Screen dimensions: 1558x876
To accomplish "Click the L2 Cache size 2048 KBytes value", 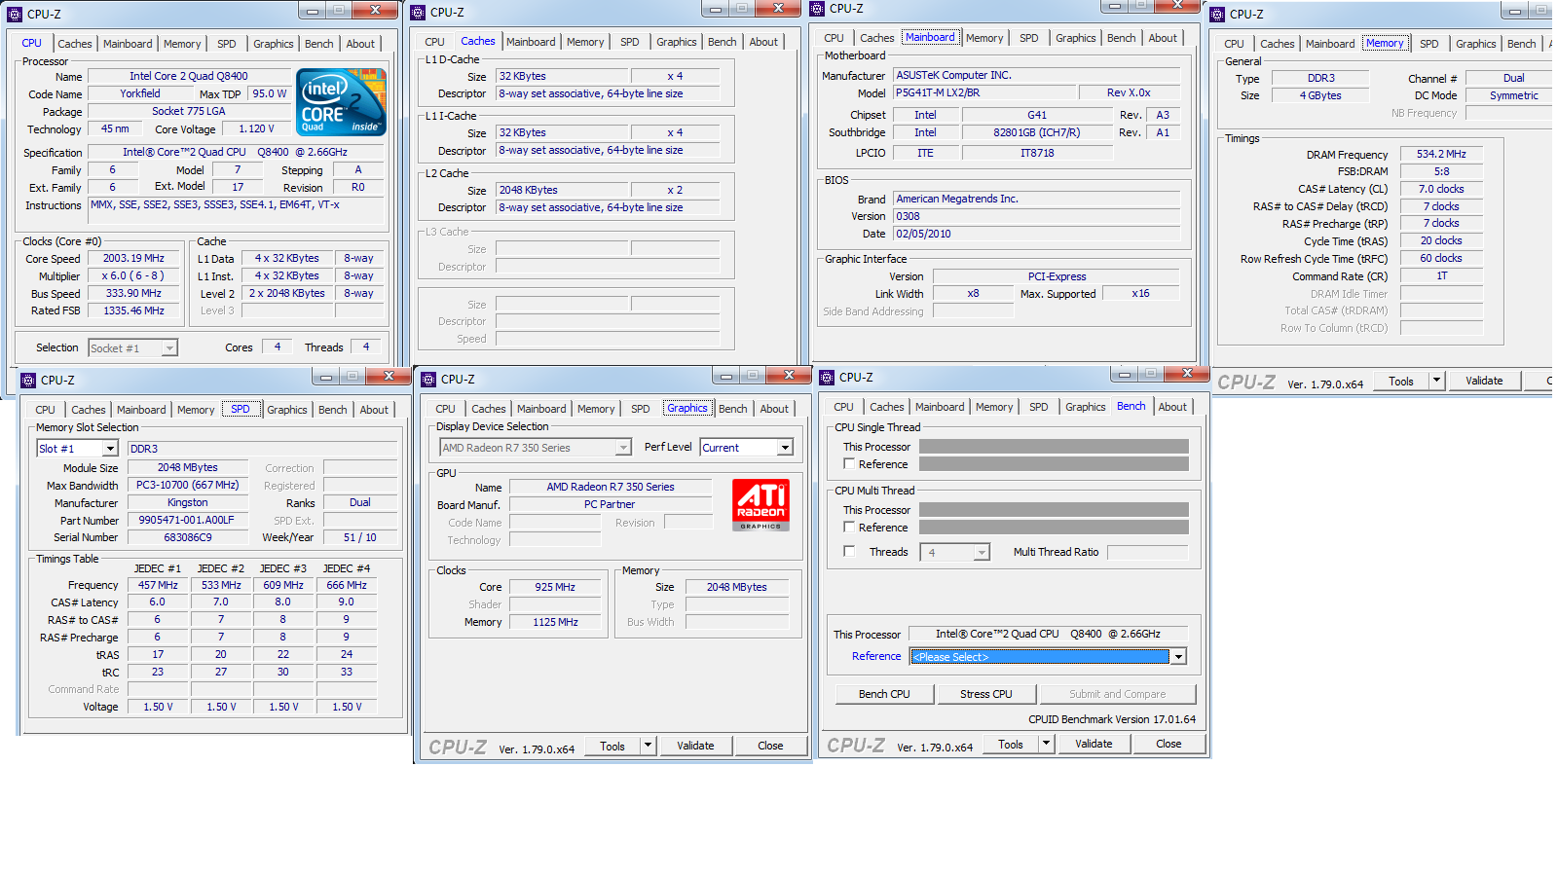I will tap(560, 190).
